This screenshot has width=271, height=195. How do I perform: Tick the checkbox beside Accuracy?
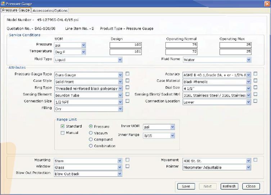[x=255, y=74]
